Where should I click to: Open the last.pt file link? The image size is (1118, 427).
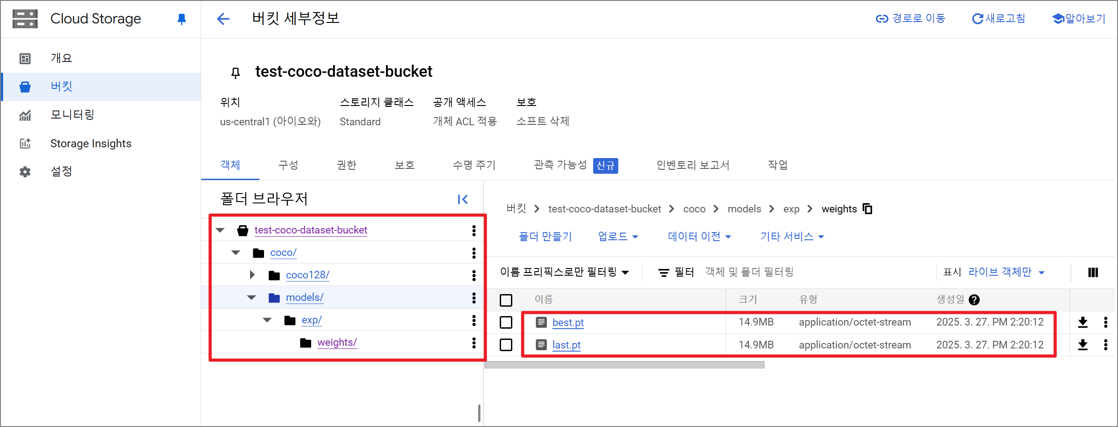pos(566,345)
